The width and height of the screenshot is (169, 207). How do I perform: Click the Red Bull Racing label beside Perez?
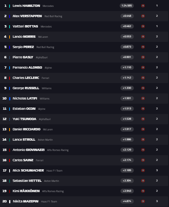click(x=45, y=47)
